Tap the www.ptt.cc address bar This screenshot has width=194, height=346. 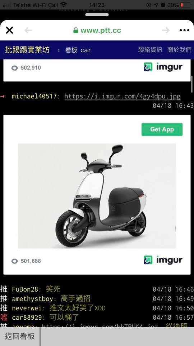(97, 30)
